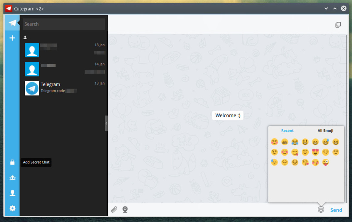Viewport: 352px width, 222px height.
Task: Insert the heart eyes emoji
Action: [315, 152]
